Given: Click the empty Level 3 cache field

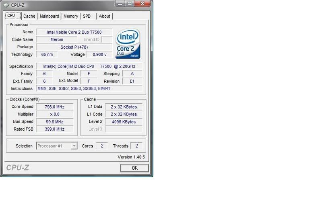Looking at the screenshot, I should pyautogui.click(x=124, y=129).
